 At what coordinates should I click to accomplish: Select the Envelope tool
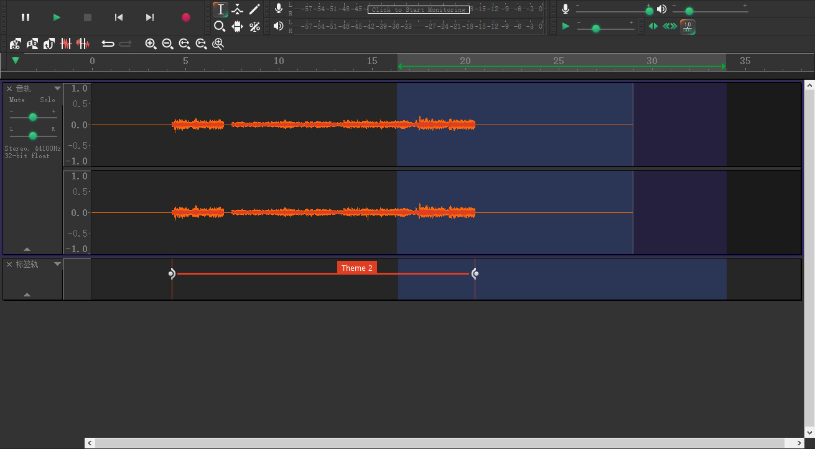[237, 9]
